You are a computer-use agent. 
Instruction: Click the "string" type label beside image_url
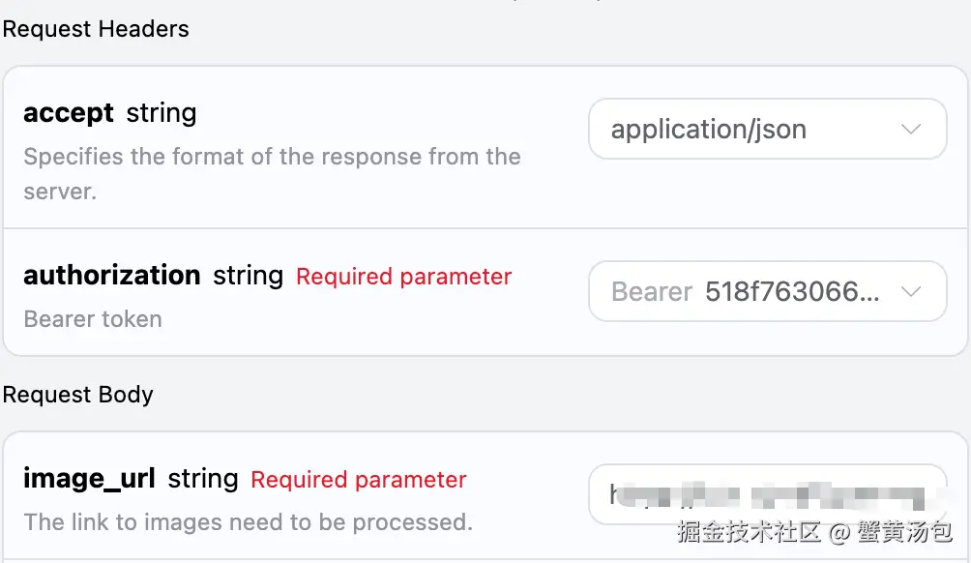(203, 479)
